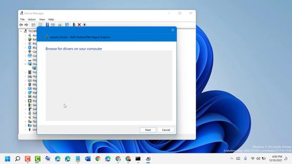Expand the Sound controllers tree node
292x164 pixels.
point(26,117)
